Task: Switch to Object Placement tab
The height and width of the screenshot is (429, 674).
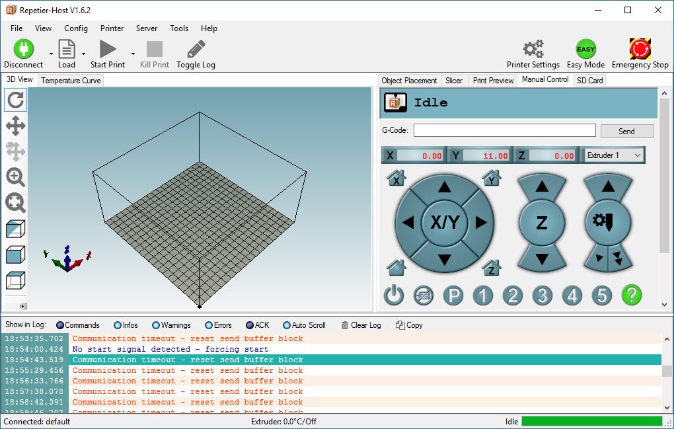Action: 409,81
